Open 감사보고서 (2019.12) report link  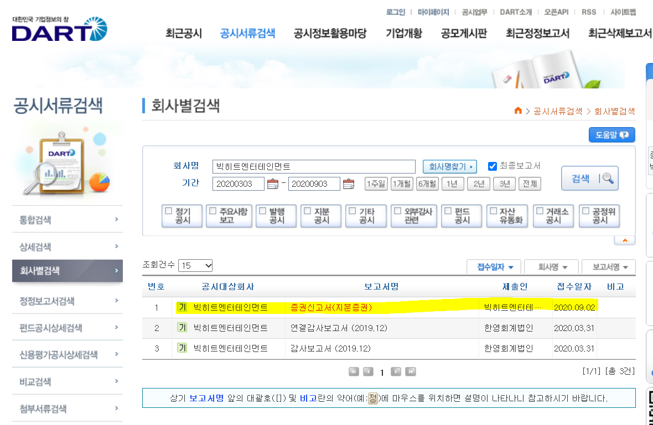tap(331, 348)
